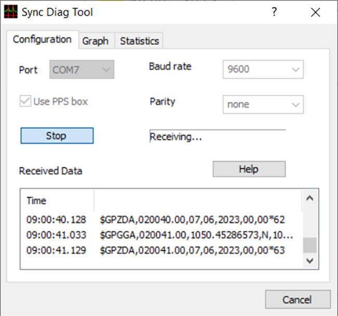Open the COM7 port dropdown
338x316 pixels.
point(82,70)
